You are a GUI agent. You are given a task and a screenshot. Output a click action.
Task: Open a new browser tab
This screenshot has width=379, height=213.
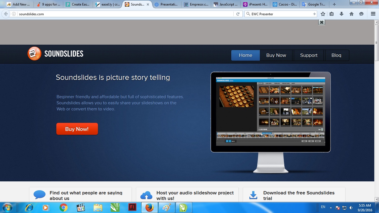(x=334, y=4)
